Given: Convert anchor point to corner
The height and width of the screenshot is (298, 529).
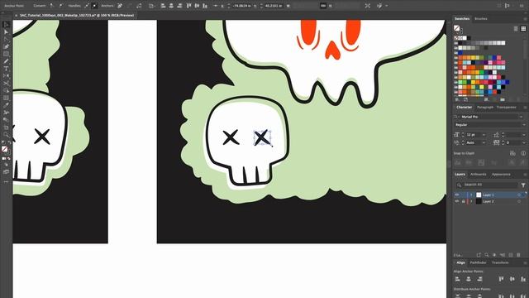Looking at the screenshot, I should 51,6.
